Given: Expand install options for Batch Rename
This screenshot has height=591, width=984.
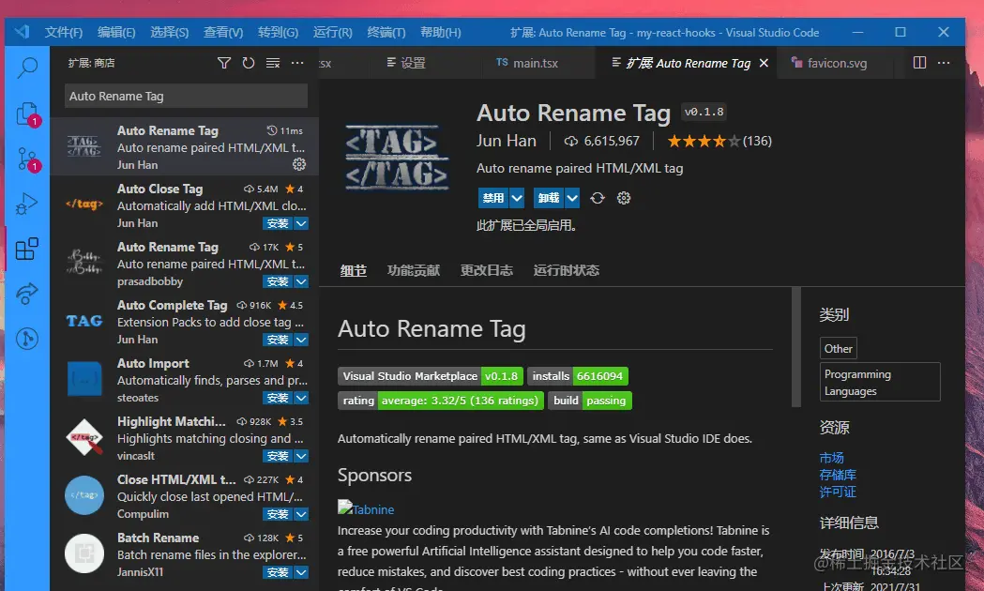Looking at the screenshot, I should click(x=301, y=572).
